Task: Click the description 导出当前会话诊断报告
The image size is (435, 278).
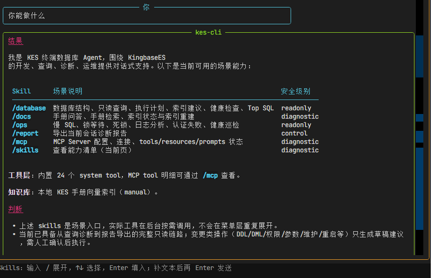Action: tap(90, 134)
